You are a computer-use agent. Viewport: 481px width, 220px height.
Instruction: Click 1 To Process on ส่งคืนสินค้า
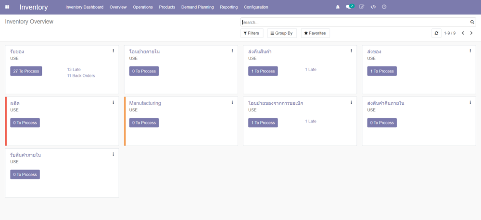coord(263,71)
